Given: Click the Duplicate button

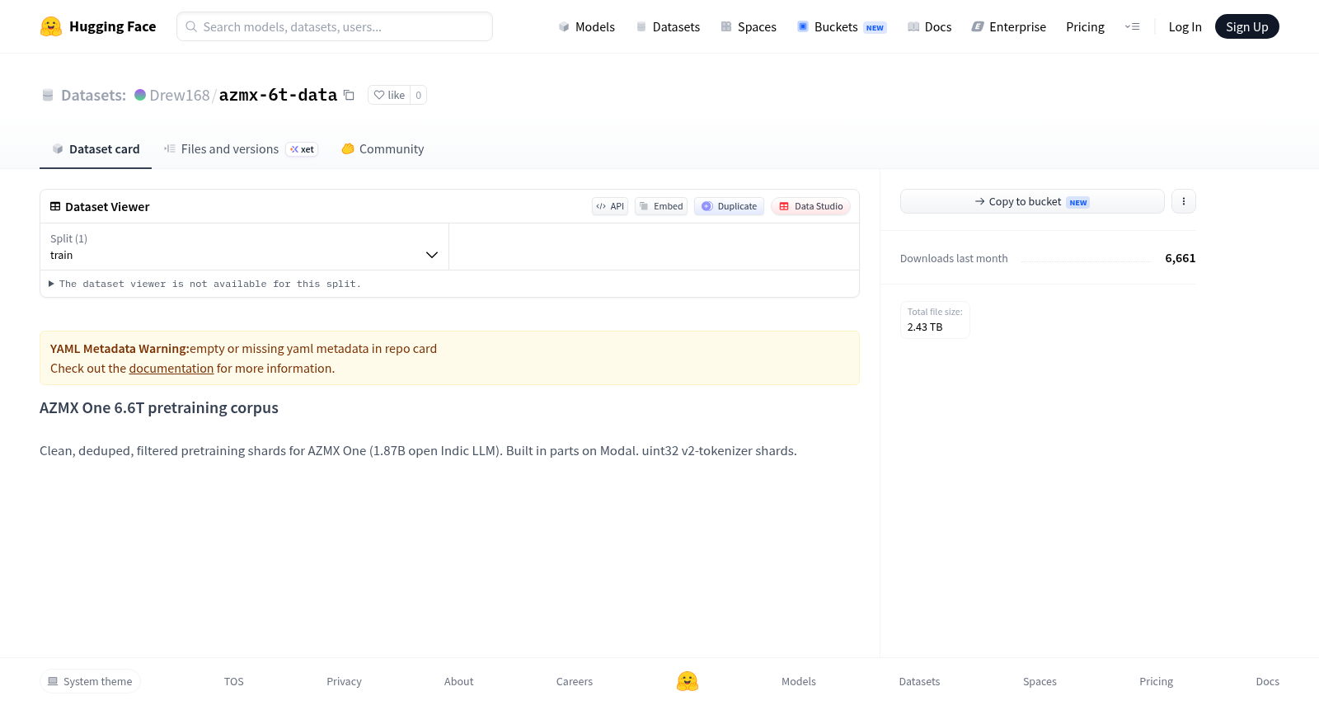Looking at the screenshot, I should coord(729,206).
